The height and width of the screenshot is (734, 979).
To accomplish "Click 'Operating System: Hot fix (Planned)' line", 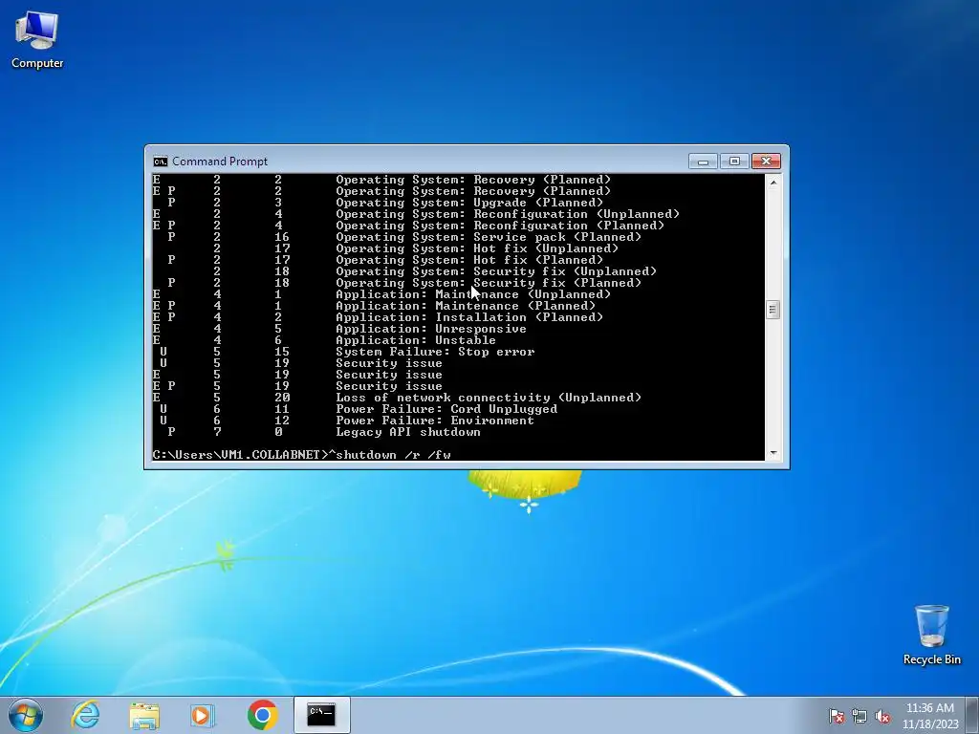I will tap(469, 260).
